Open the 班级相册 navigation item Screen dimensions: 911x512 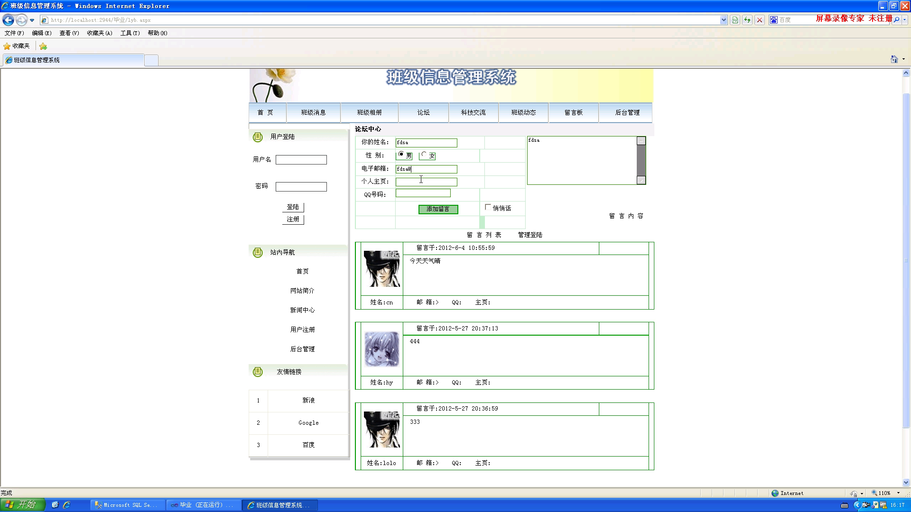[369, 113]
